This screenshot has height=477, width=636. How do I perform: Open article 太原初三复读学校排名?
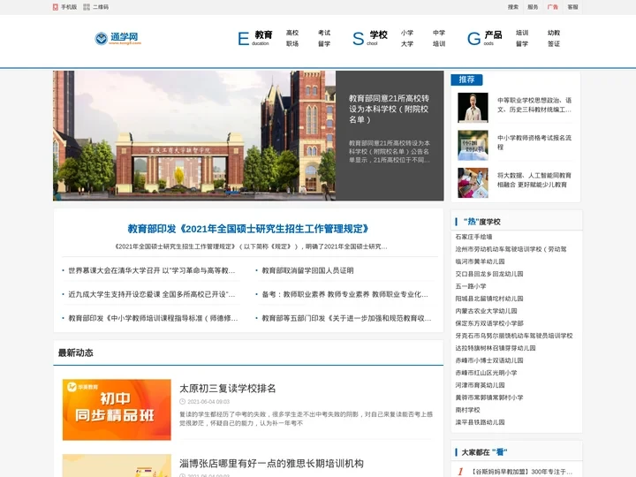228,388
